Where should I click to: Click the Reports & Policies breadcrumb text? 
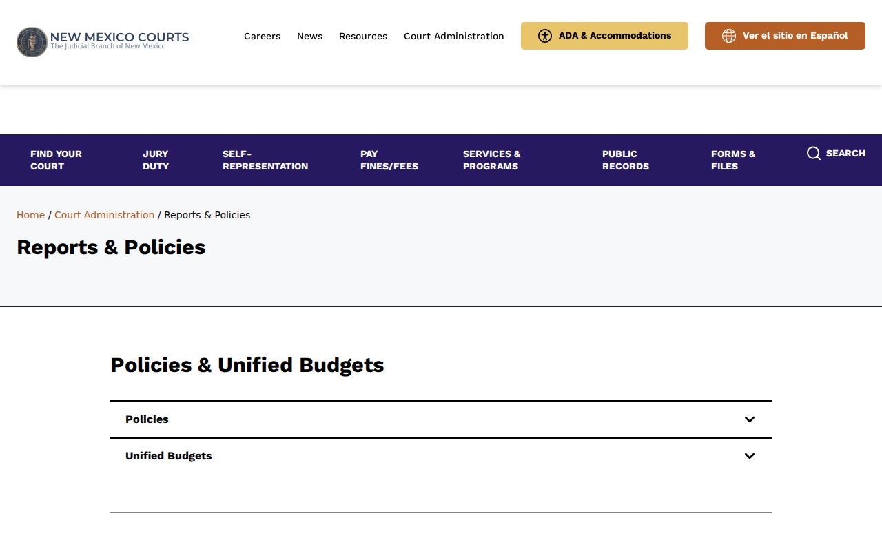click(x=207, y=215)
